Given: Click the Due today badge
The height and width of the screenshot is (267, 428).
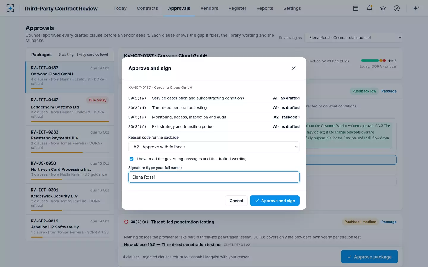Looking at the screenshot, I should click(97, 100).
